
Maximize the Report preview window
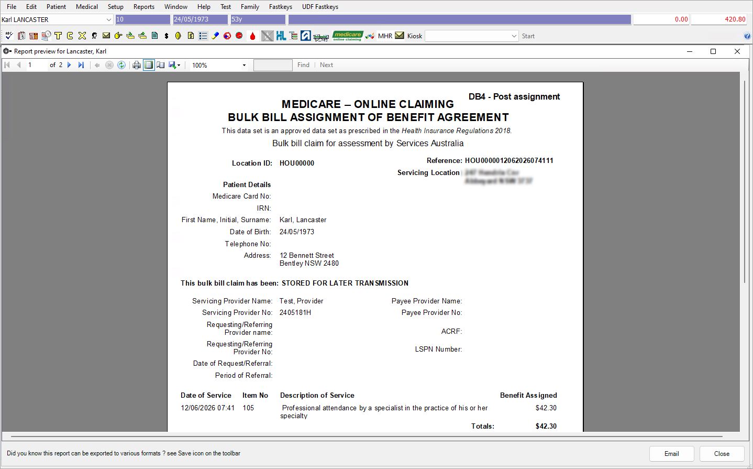713,51
